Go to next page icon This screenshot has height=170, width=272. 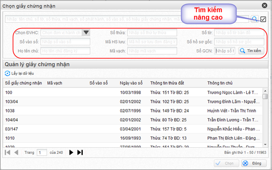point(71,153)
